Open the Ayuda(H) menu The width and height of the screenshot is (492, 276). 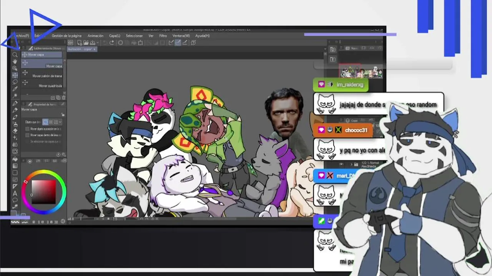[203, 36]
